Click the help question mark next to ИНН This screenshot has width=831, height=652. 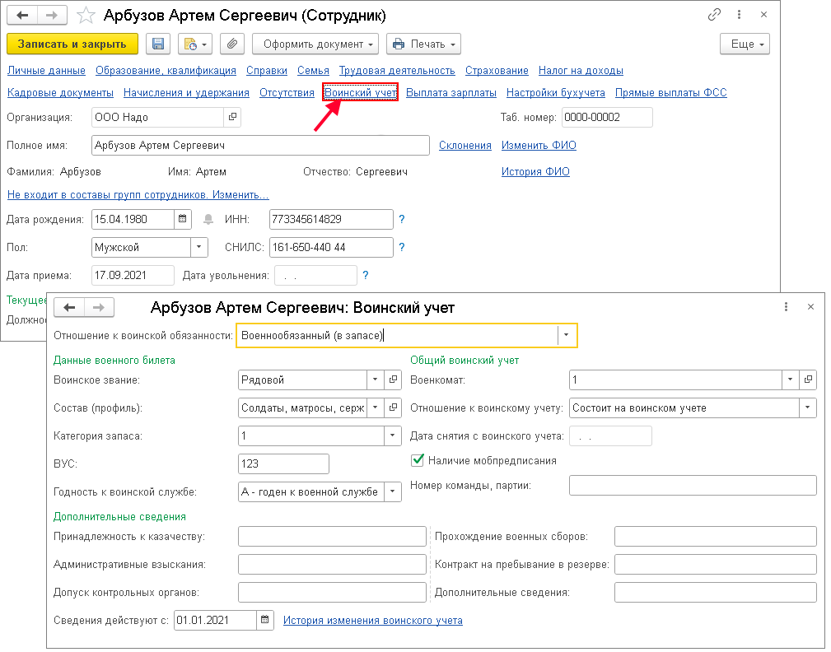click(402, 220)
